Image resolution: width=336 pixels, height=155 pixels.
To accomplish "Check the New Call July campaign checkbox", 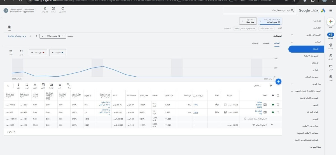I will point(278,112).
